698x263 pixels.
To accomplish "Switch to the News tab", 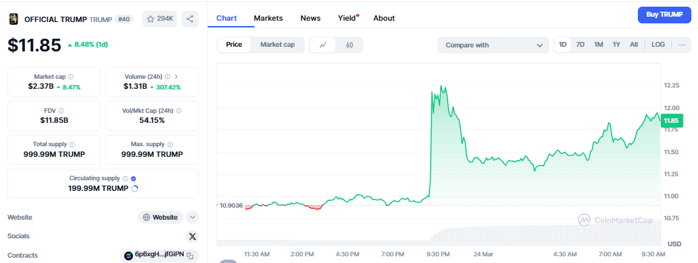I will pyautogui.click(x=311, y=18).
